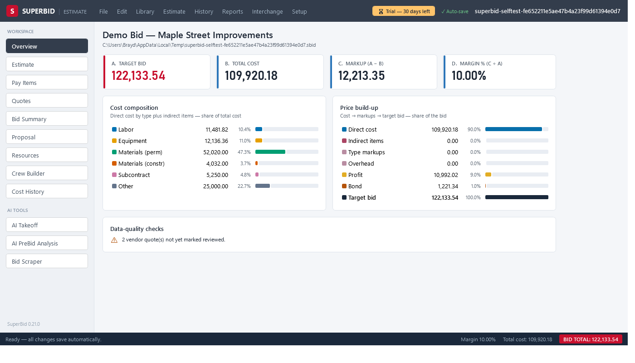Click the Ready status message

[54, 339]
